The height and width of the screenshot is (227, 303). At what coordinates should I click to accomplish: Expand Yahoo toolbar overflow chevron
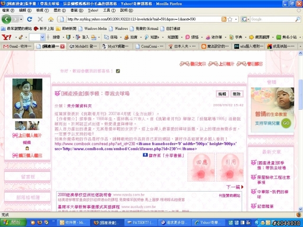300,37
